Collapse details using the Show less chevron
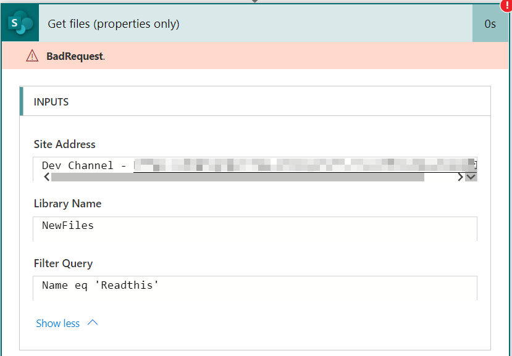Image resolution: width=512 pixels, height=356 pixels. 93,323
